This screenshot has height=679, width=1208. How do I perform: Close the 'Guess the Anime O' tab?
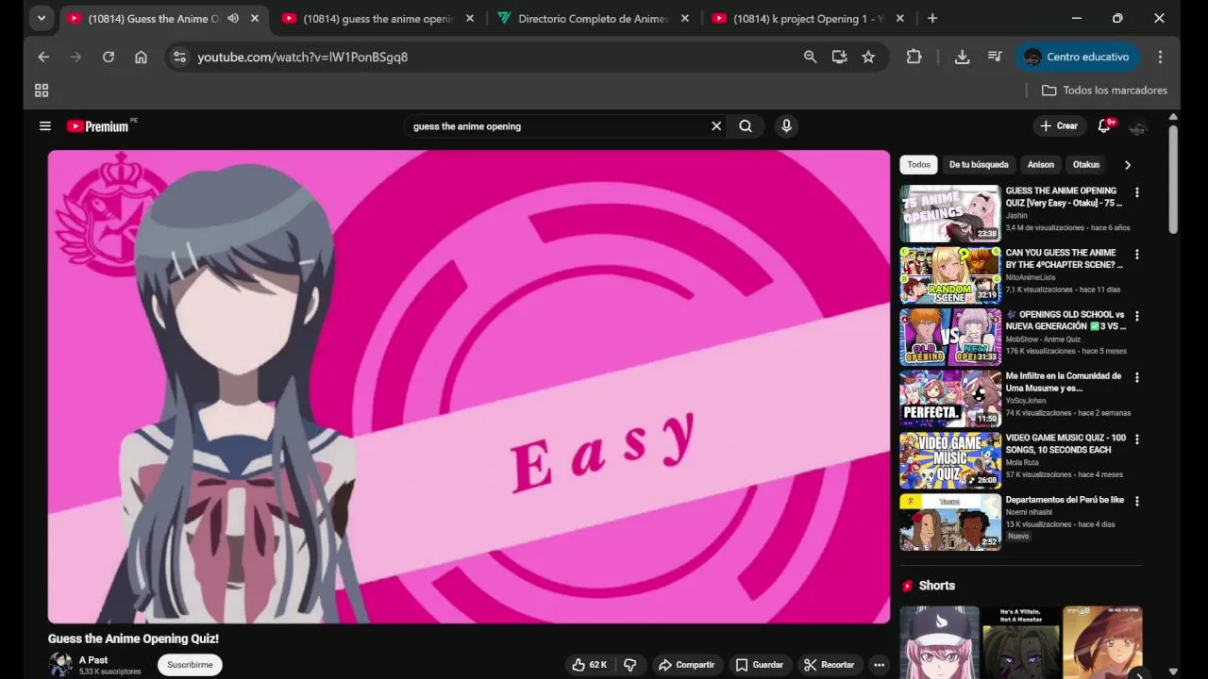point(255,18)
